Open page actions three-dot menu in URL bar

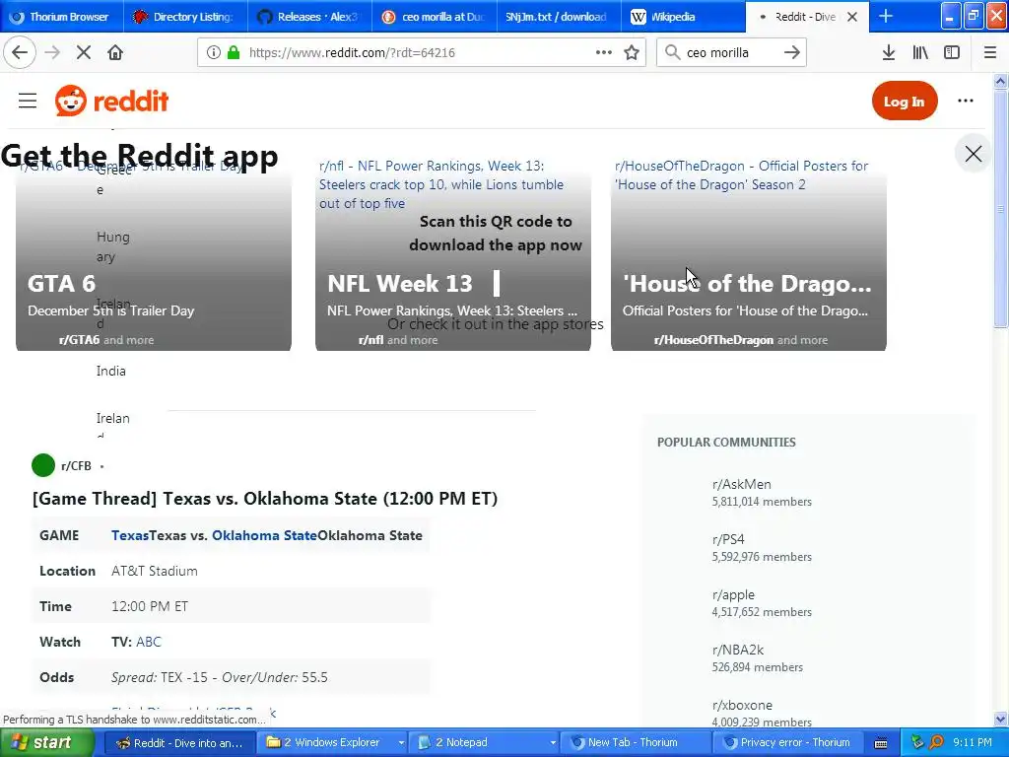(604, 53)
